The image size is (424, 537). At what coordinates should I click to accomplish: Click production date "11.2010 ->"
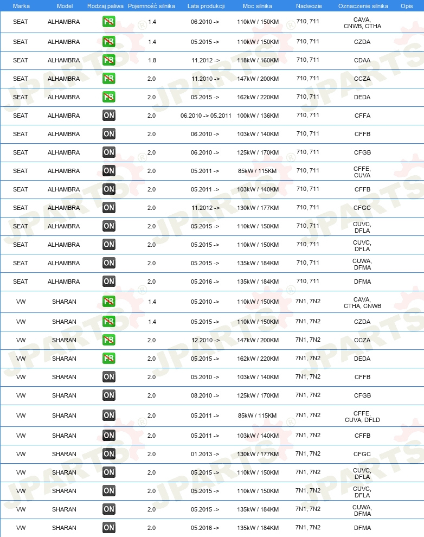(x=205, y=79)
